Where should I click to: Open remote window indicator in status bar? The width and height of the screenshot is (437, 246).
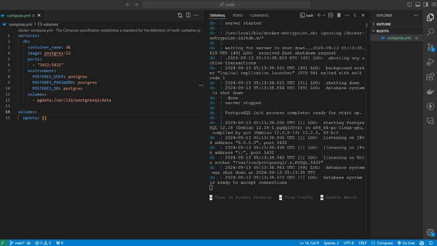[x=3, y=243]
